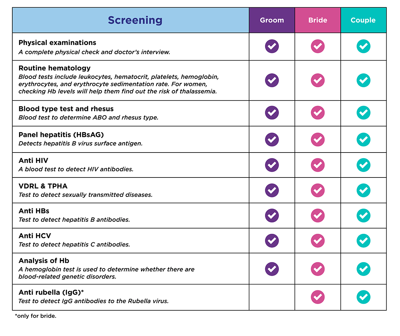The image size is (400, 336).
Task: Click the Groom checkmark for Anti HBs
Action: click(272, 215)
